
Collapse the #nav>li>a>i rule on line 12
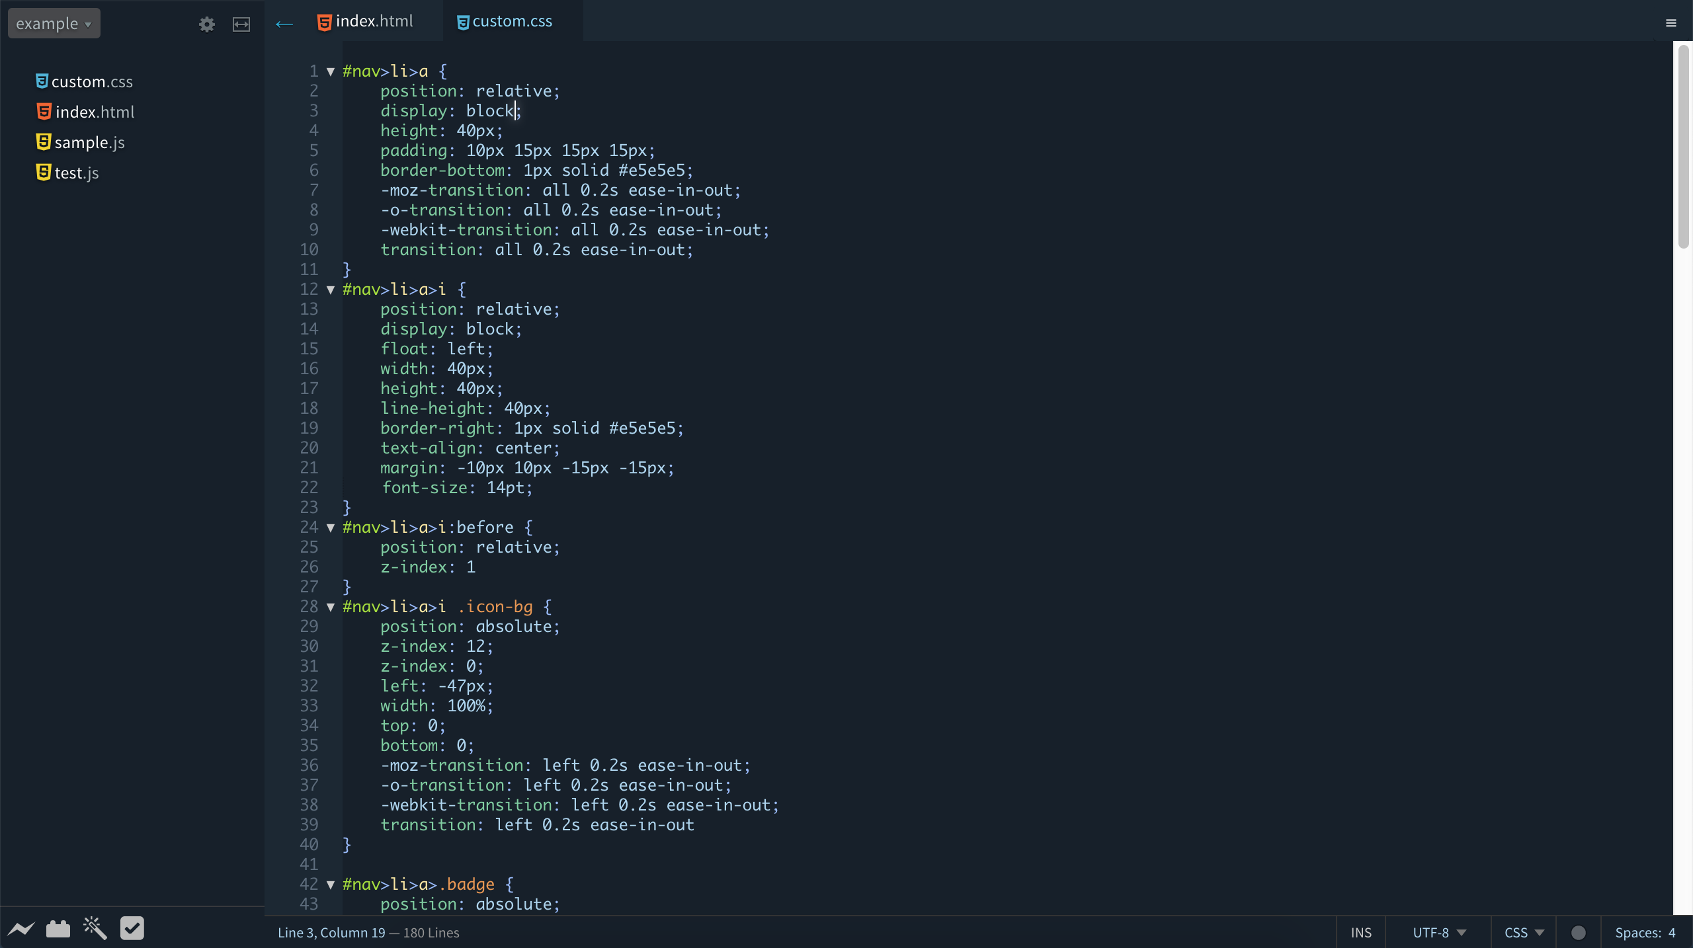tap(331, 290)
